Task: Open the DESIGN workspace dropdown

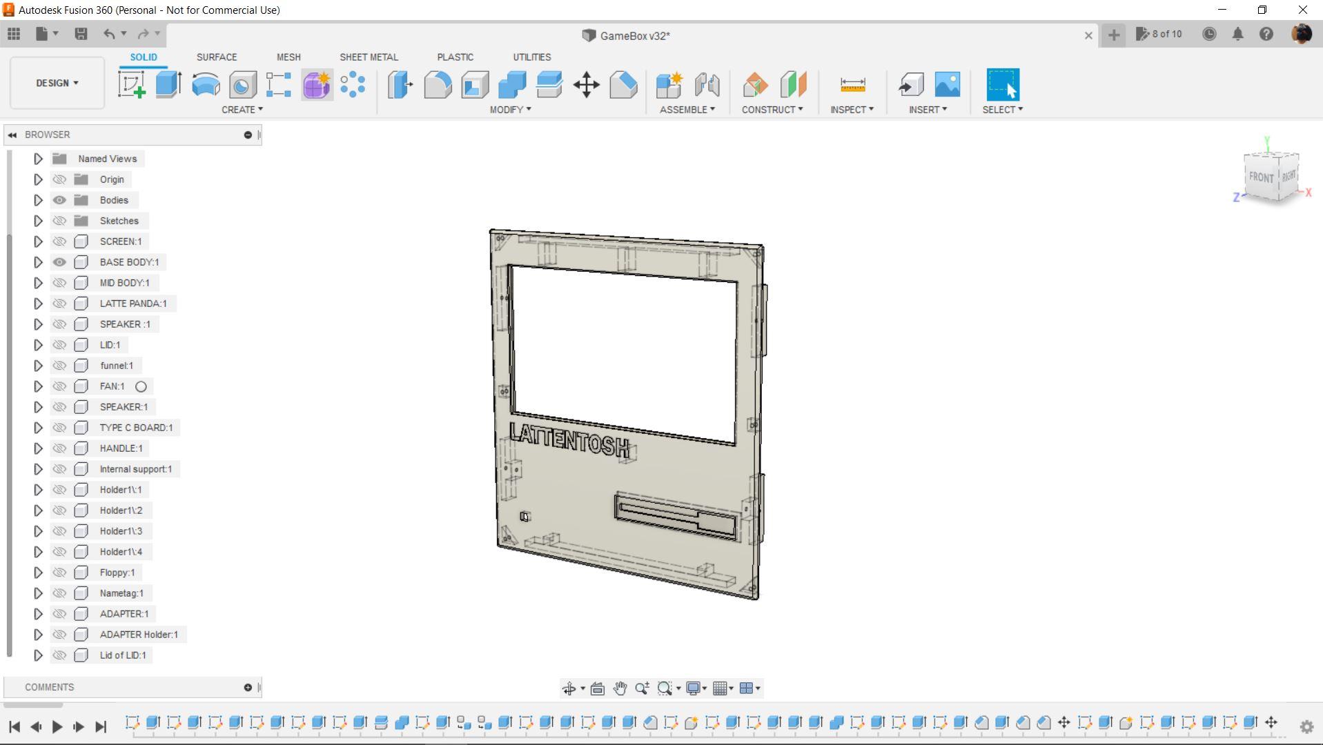Action: (57, 83)
